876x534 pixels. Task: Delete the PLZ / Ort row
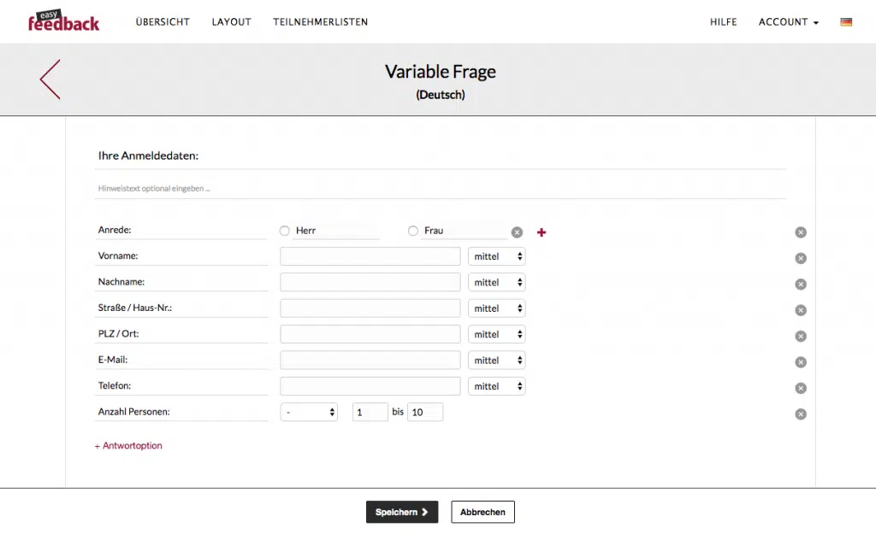(801, 336)
